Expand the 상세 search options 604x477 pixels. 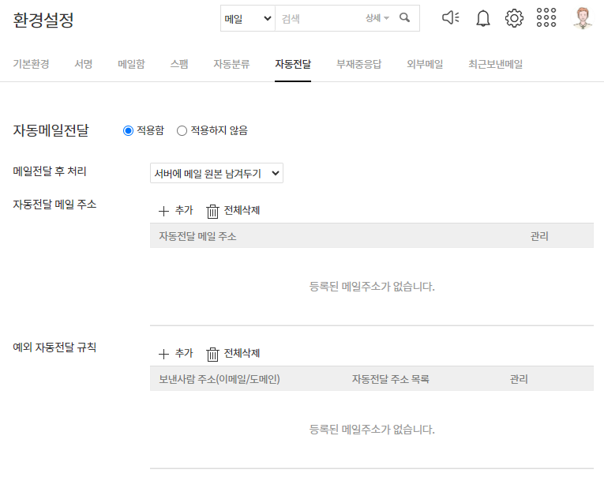[377, 18]
